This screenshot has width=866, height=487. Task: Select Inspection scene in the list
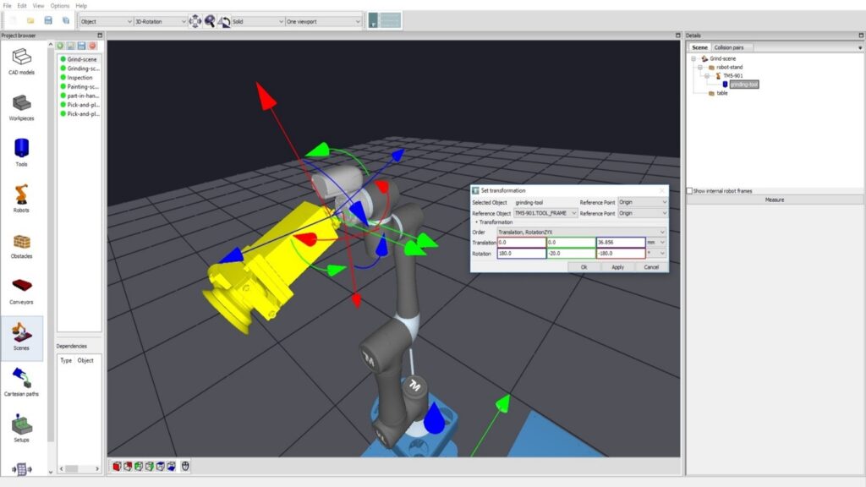pos(79,78)
